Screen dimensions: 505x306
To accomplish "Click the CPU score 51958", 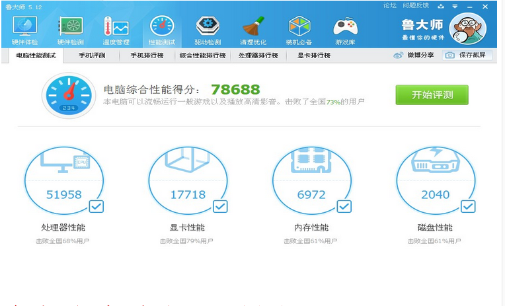I will pyautogui.click(x=64, y=194).
